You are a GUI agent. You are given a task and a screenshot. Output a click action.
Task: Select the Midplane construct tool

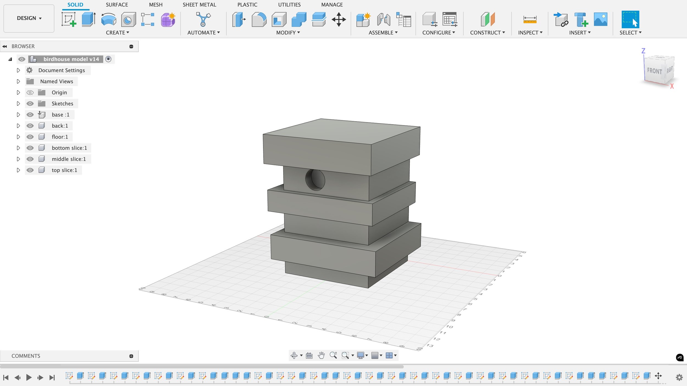(x=487, y=19)
